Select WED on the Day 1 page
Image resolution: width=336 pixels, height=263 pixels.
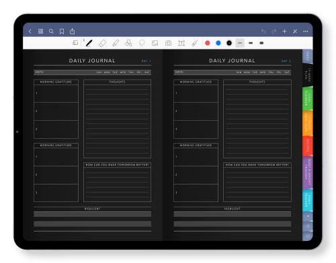tap(123, 72)
